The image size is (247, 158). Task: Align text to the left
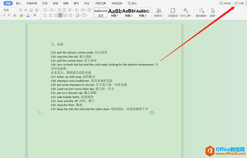(45, 15)
